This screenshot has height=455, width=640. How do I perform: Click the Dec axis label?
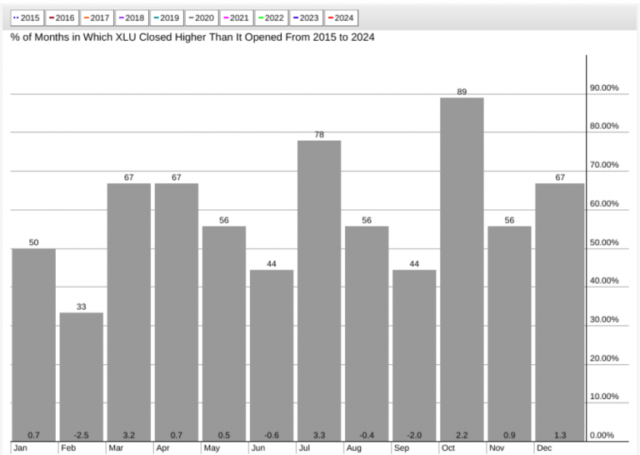[544, 448]
